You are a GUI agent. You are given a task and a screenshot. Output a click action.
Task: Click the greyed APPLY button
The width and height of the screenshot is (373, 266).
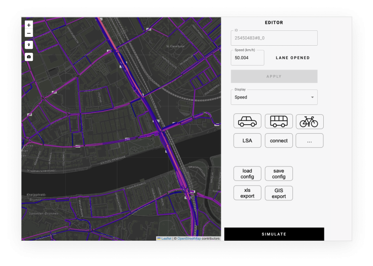click(274, 76)
